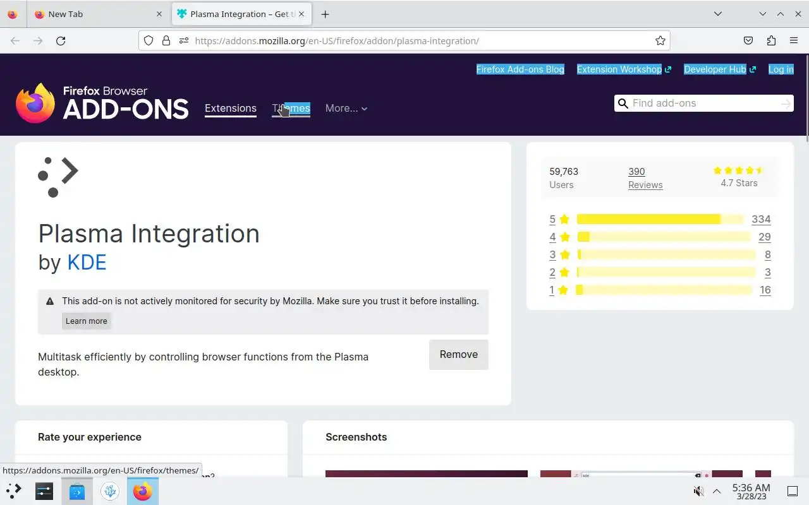Screen dimensions: 809x505
Task: Open the 8 three-star review count
Action: [768, 254]
